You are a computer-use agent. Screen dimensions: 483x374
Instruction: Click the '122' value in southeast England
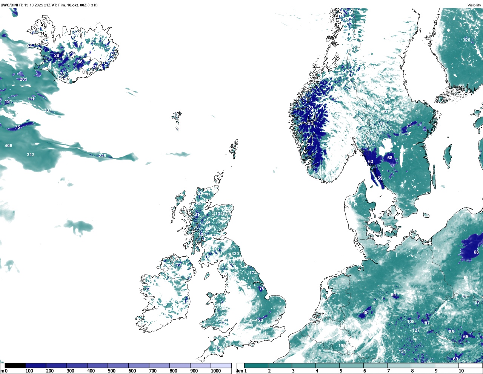coord(260,320)
